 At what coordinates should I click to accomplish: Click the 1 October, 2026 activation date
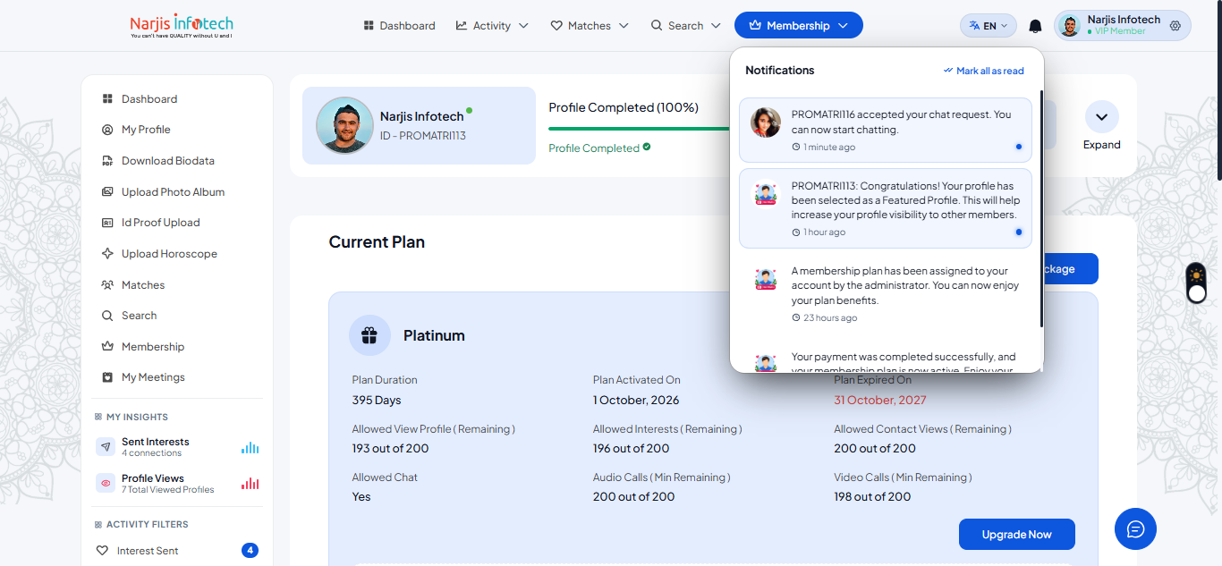[x=636, y=400]
